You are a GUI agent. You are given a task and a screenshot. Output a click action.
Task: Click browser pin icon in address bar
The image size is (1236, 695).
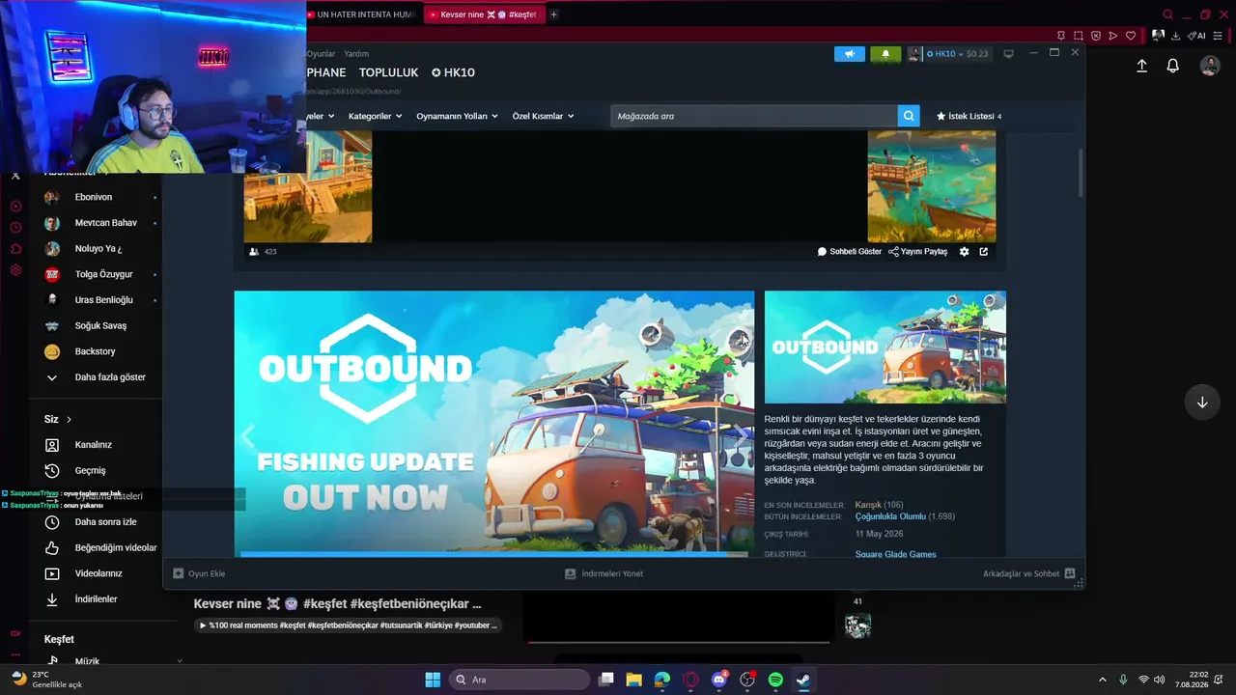(1061, 36)
